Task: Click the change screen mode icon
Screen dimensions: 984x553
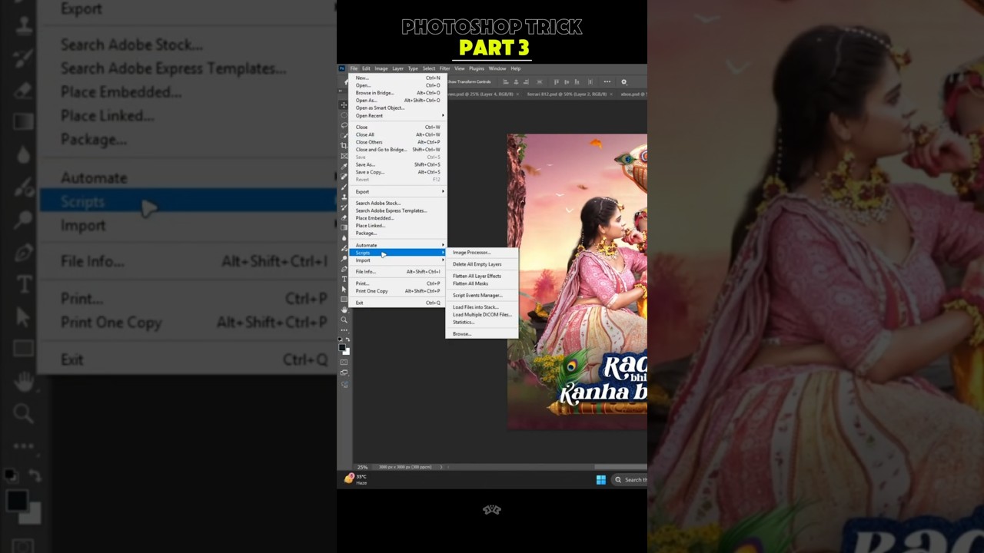Action: [x=344, y=373]
